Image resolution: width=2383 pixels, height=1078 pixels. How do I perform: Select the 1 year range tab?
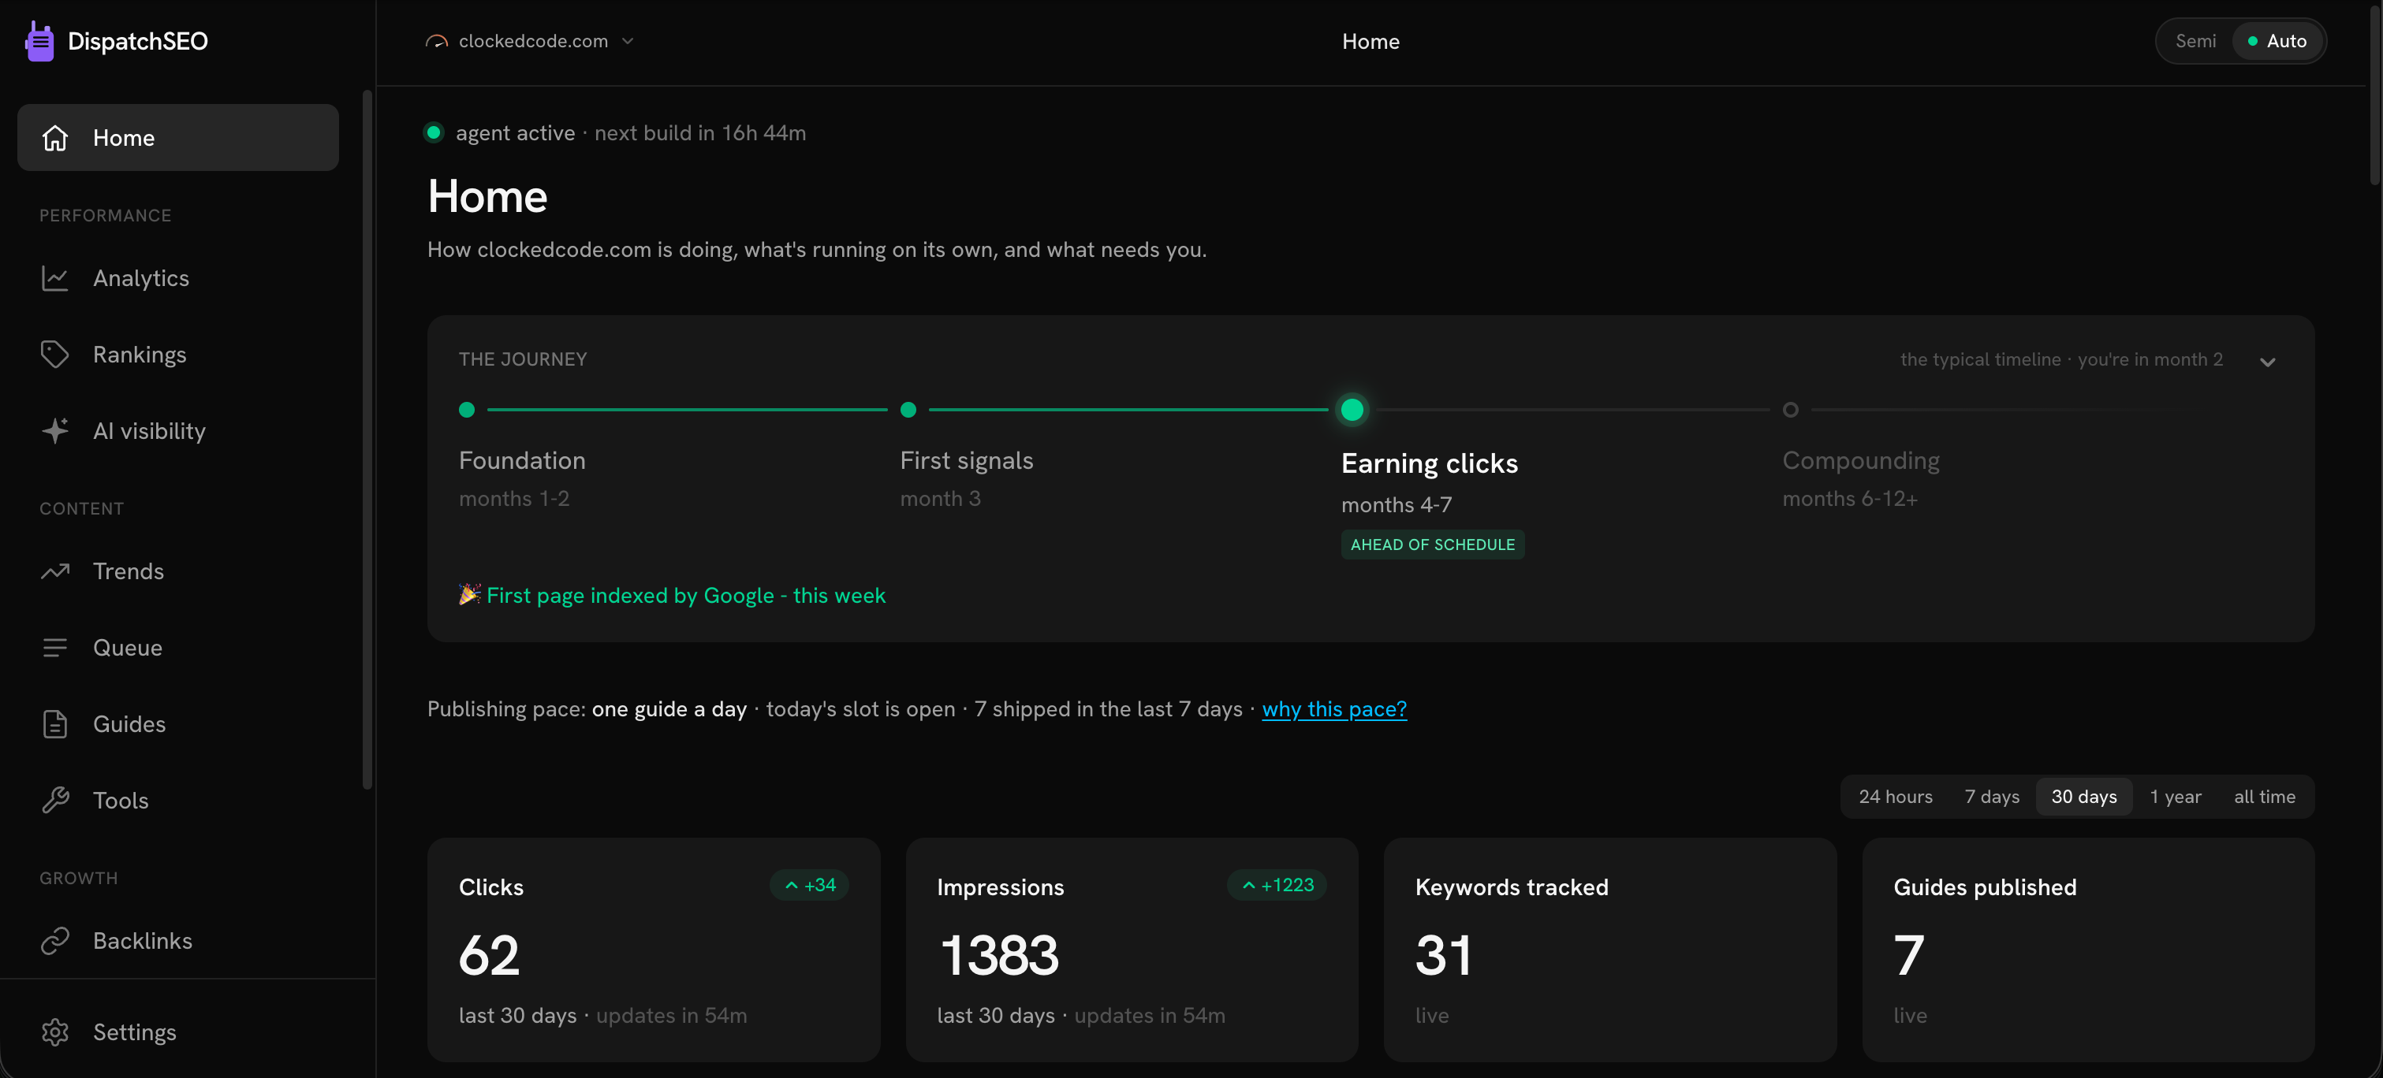pos(2175,797)
